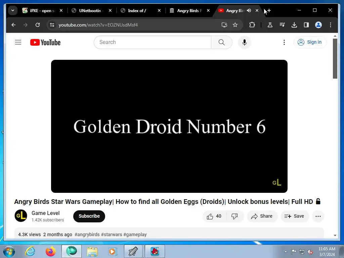Screen dimensions: 344x258
Task: Click the #starwars hashtag
Action: (x=112, y=234)
